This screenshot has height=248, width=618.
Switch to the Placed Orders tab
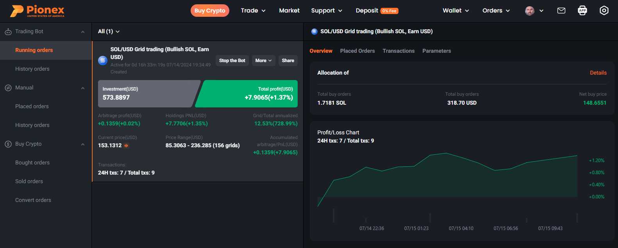(357, 51)
